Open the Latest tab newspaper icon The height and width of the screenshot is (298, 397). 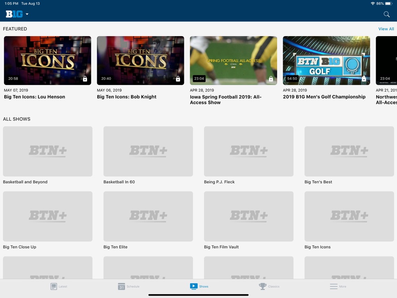[54, 286]
